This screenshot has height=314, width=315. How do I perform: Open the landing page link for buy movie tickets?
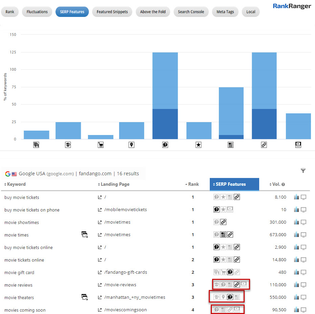(x=102, y=197)
